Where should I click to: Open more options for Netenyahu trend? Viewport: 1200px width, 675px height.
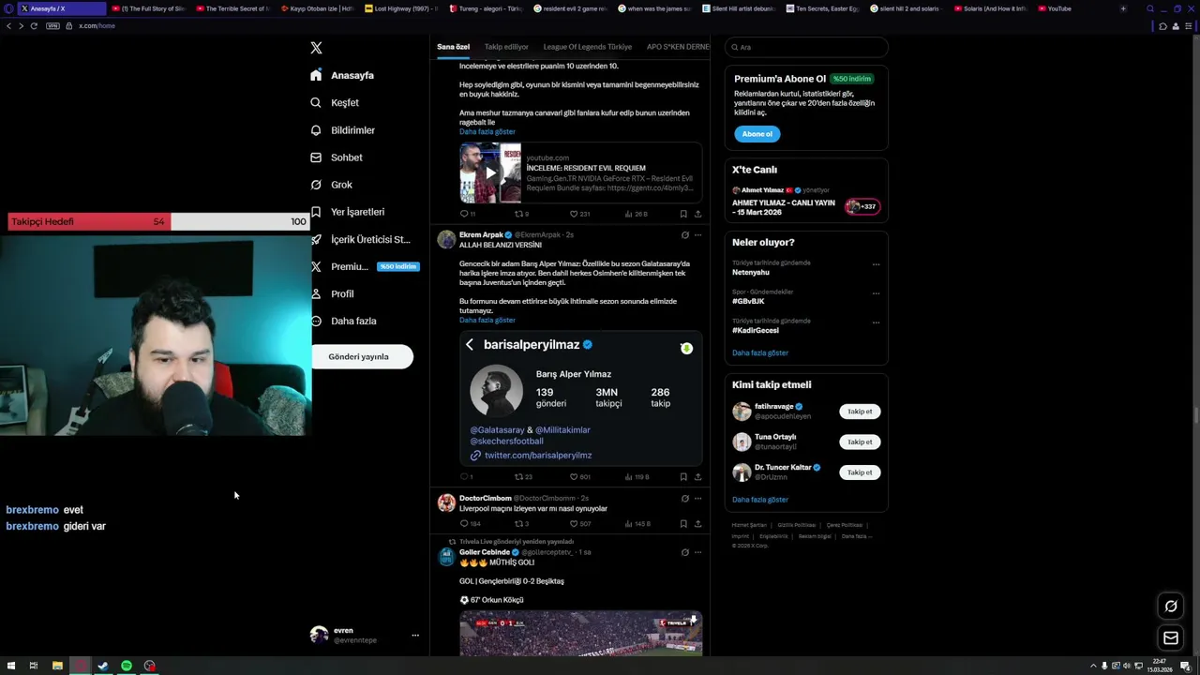point(876,264)
